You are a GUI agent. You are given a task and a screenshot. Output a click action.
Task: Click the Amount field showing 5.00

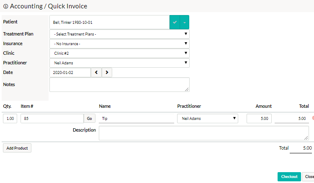pyautogui.click(x=259, y=119)
